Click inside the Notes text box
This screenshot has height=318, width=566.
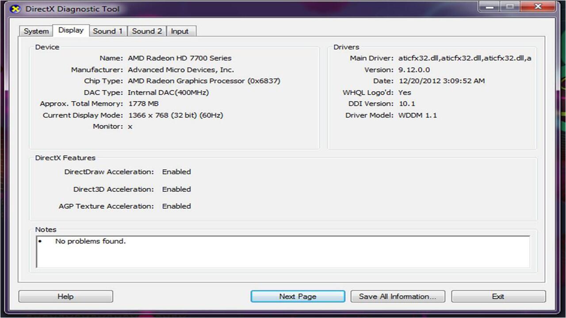tap(283, 252)
